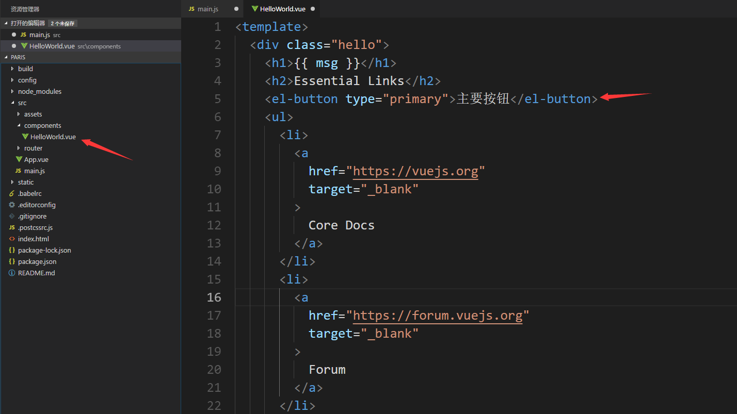The image size is (737, 414).
Task: Select the HelloWorld.vue editor tab
Action: 283,9
